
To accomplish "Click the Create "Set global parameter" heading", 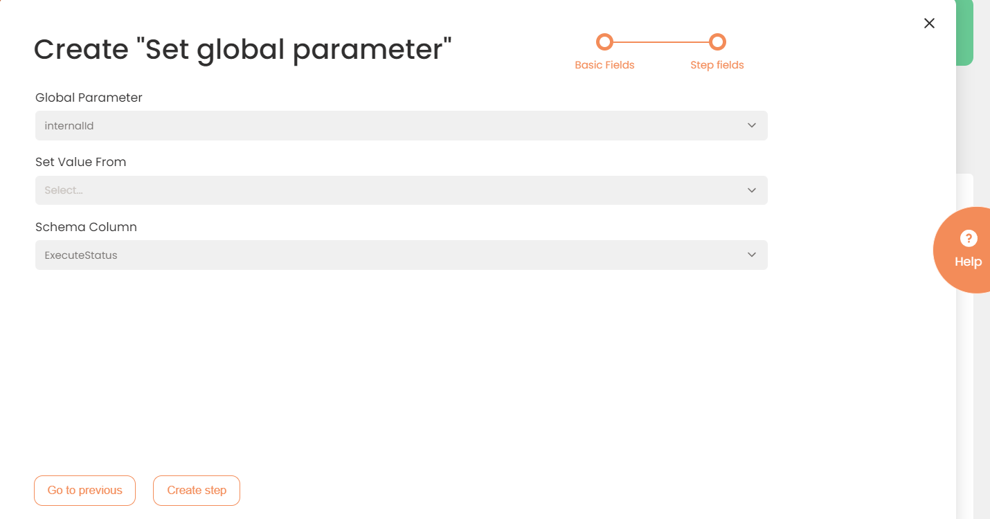I will coord(242,50).
